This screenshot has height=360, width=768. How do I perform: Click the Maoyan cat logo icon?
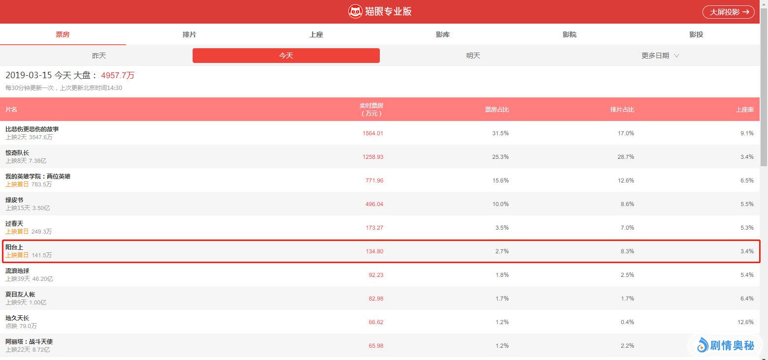pos(355,12)
